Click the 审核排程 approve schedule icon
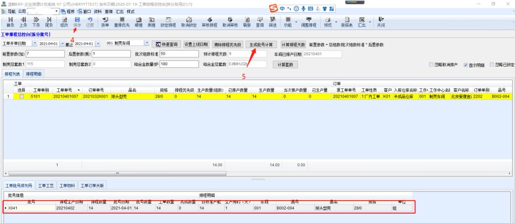This screenshot has height=223, width=515. [x=209, y=22]
